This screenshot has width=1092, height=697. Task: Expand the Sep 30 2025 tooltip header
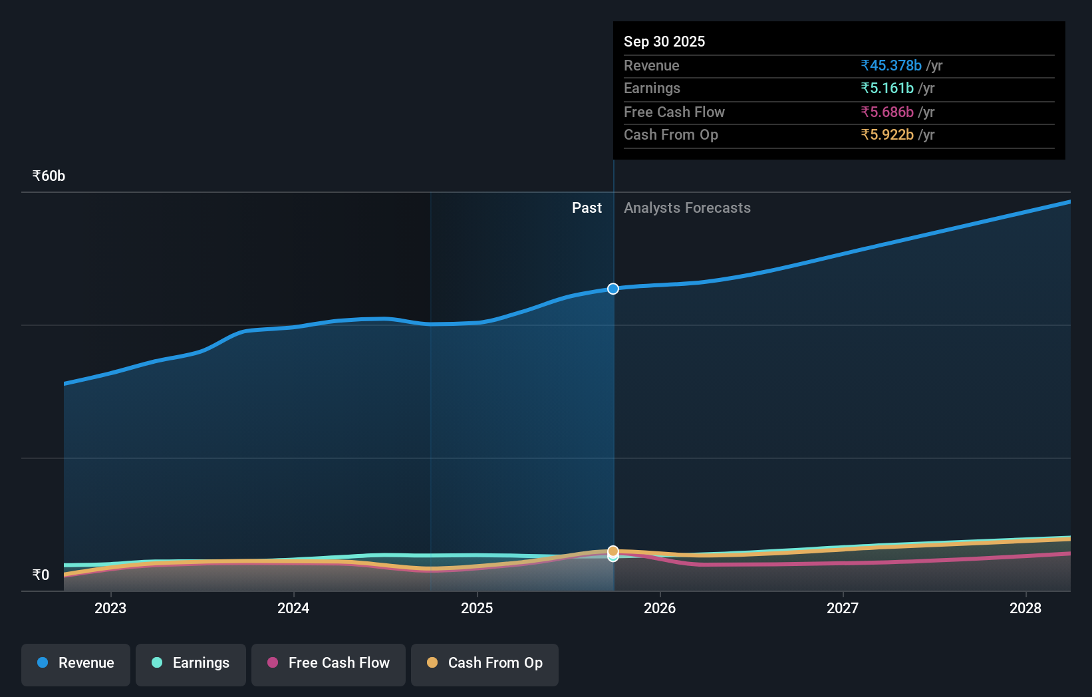click(664, 41)
